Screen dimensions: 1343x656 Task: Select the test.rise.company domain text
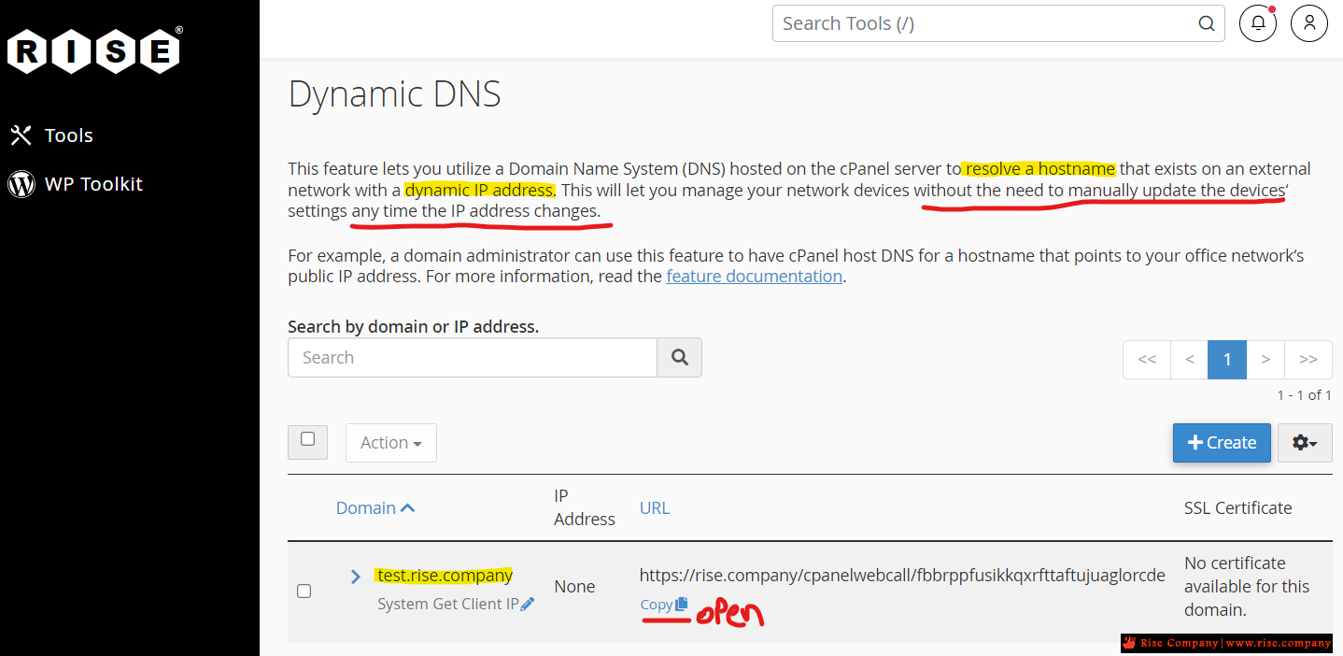(x=445, y=576)
